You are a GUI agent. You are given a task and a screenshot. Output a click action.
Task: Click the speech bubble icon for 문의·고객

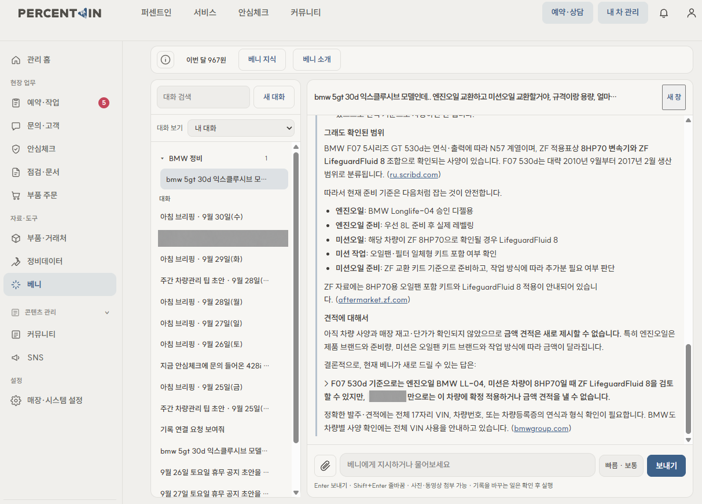(x=16, y=126)
